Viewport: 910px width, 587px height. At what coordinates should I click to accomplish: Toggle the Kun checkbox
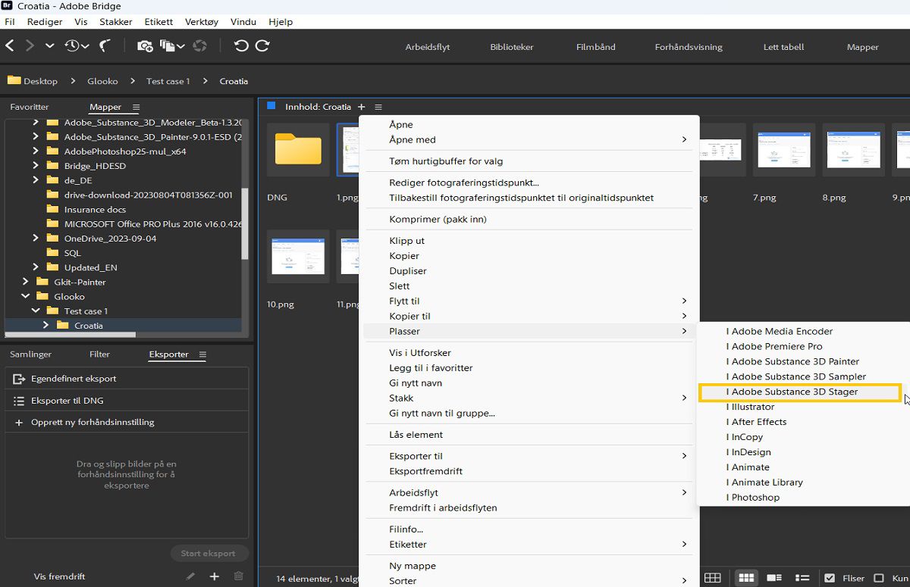coord(879,578)
